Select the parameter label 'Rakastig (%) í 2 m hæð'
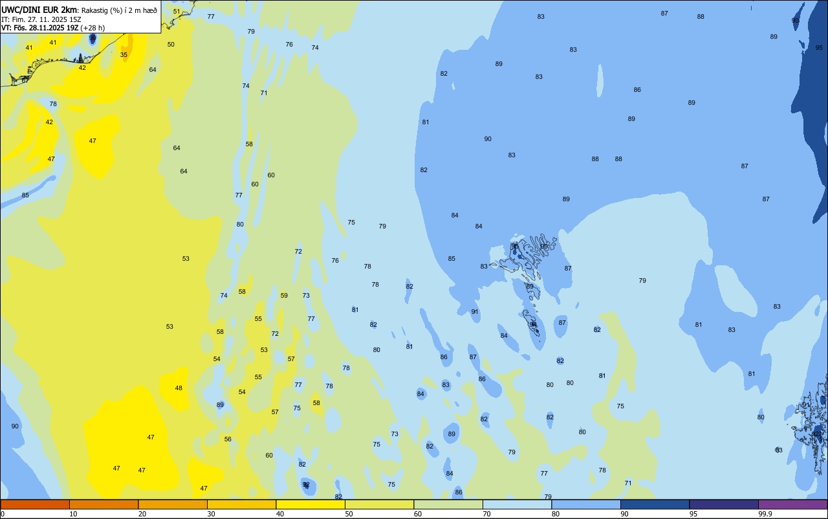 tap(119, 10)
